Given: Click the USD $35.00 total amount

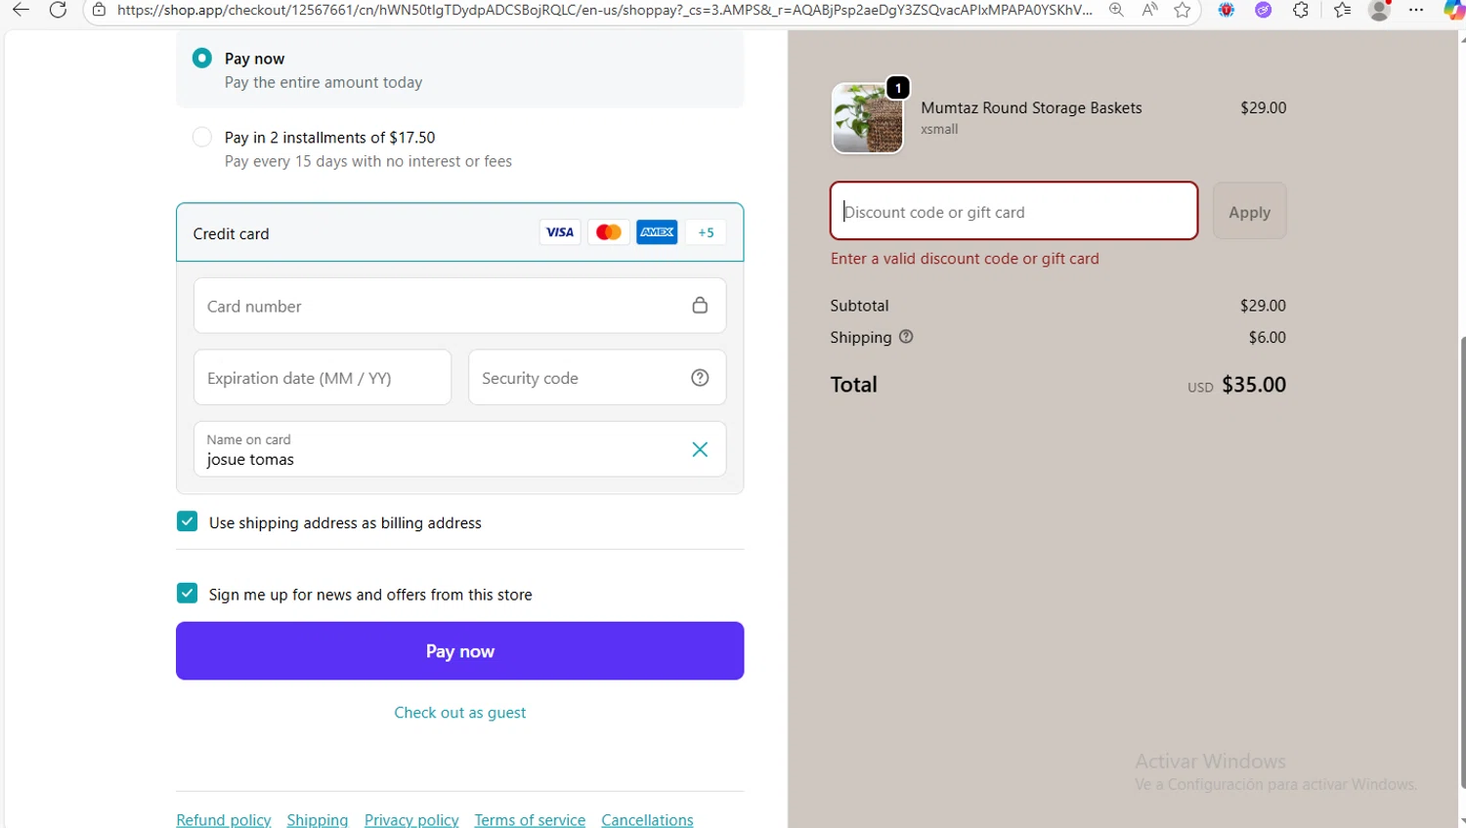Looking at the screenshot, I should pyautogui.click(x=1236, y=385).
